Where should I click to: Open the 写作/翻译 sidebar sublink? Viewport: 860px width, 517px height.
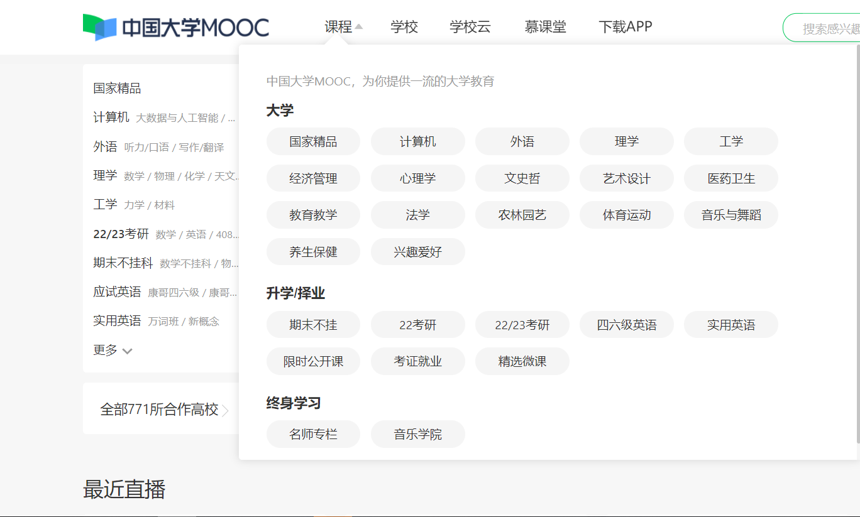[x=201, y=147]
